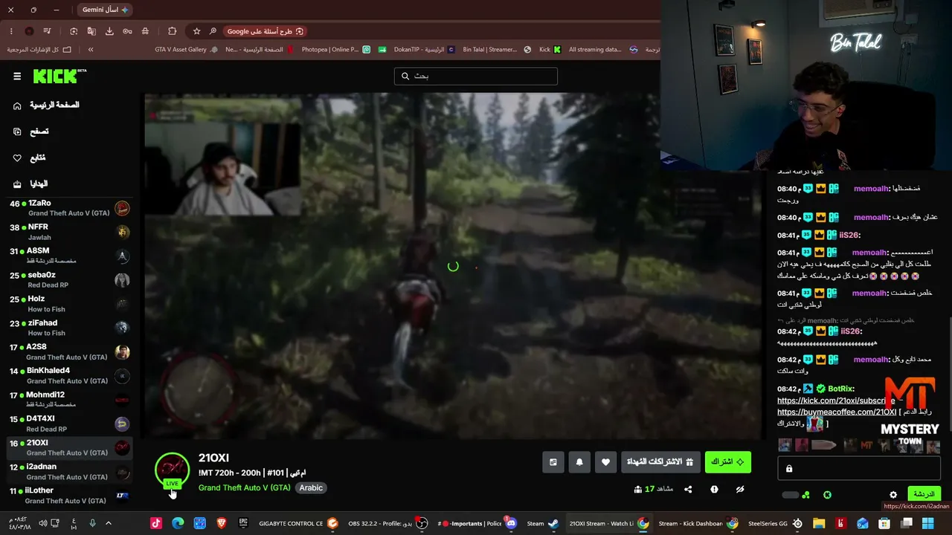The height and width of the screenshot is (535, 952).
Task: Open the Following sidebar item
Action: 29,158
